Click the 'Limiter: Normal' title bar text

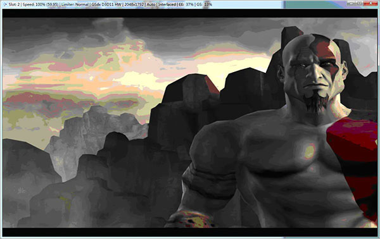coord(75,4)
